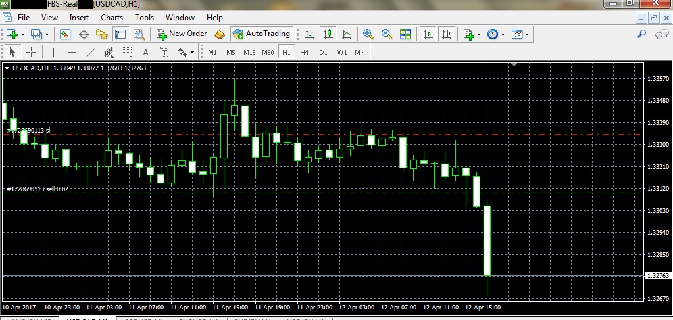Viewport: 673px width, 320px height.
Task: Switch to M30 timeframe
Action: pos(268,53)
